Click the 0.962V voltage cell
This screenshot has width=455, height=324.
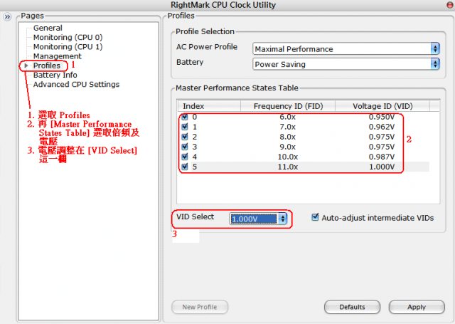tap(382, 127)
